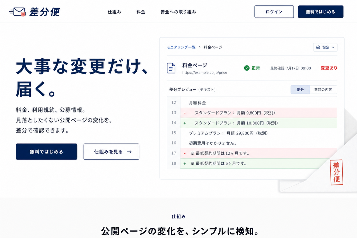Screen dimensions: 357x238
Task: Click the heading 公開ページの変化を、シンプルに検知。
Action: pyautogui.click(x=180, y=231)
